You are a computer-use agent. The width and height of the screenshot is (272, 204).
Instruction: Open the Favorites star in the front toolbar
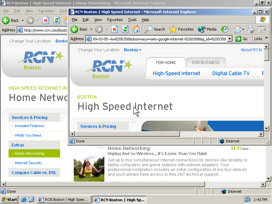coord(181,29)
